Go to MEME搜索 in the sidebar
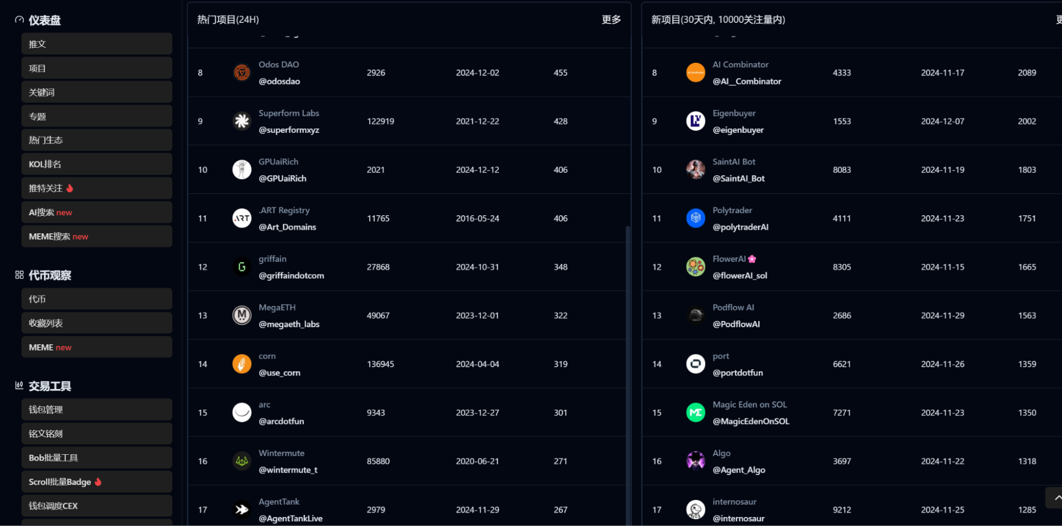 coord(97,236)
